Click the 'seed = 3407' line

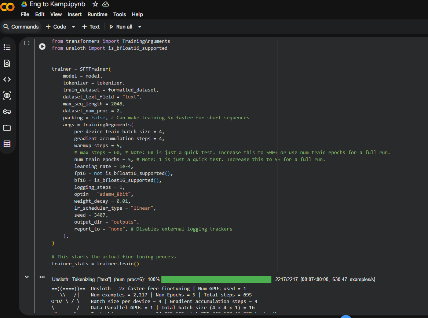tap(91, 215)
